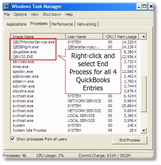Switch to the Networking tab
161x165 pixels.
[86, 24]
